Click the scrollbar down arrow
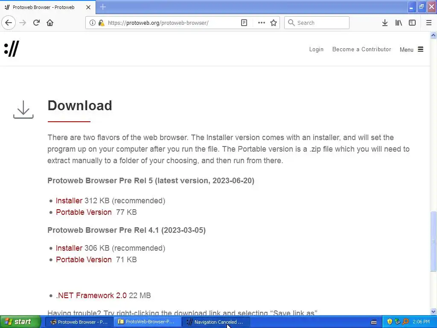The image size is (437, 328). 433,311
